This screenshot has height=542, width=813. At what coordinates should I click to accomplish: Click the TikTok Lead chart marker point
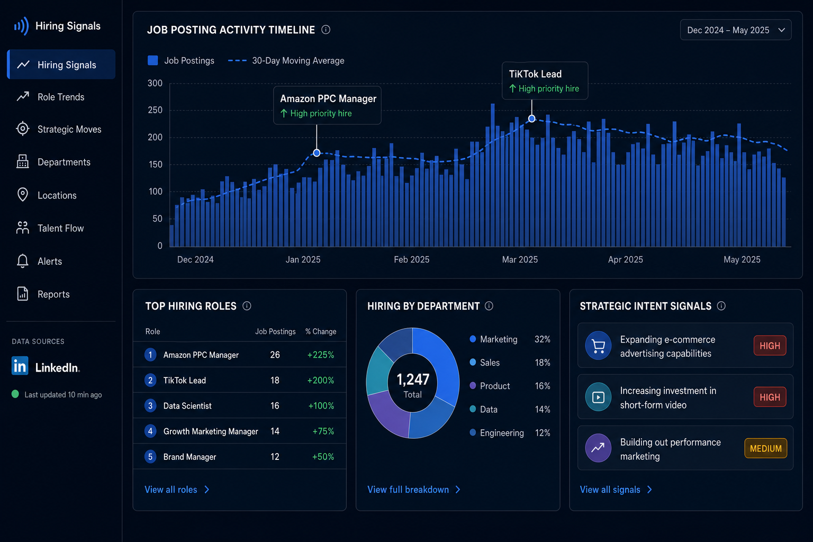pyautogui.click(x=532, y=119)
